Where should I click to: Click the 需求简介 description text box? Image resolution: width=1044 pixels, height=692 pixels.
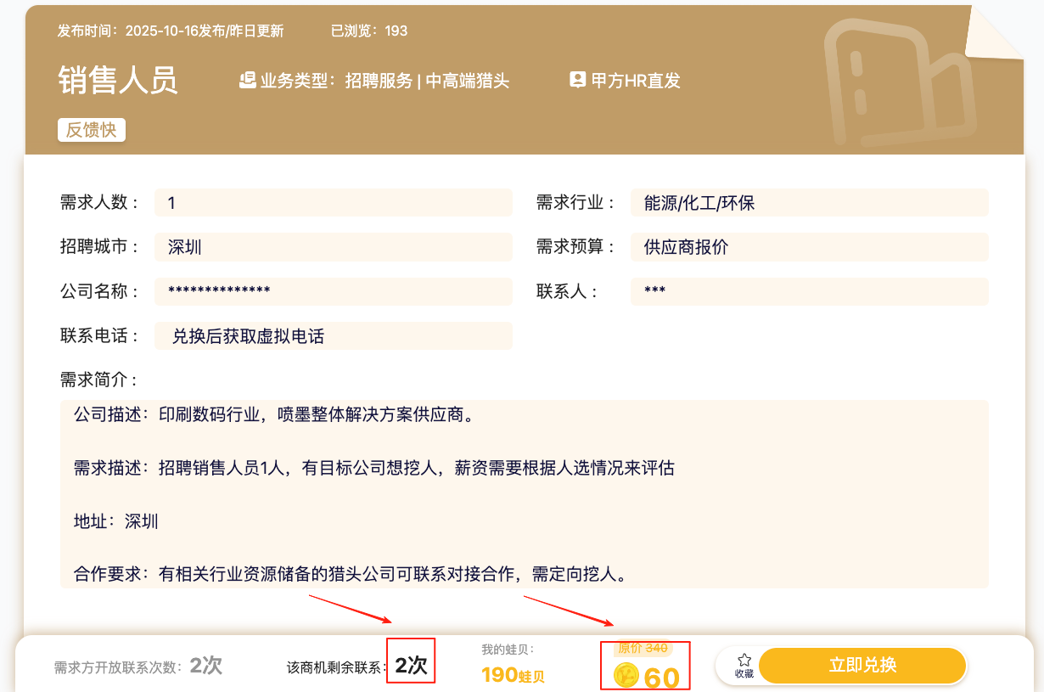524,494
